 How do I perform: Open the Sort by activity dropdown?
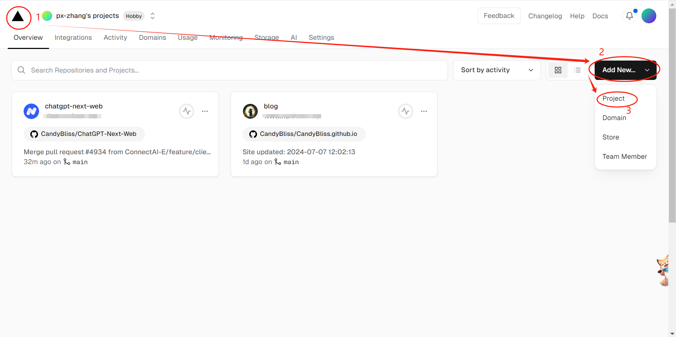click(x=497, y=70)
